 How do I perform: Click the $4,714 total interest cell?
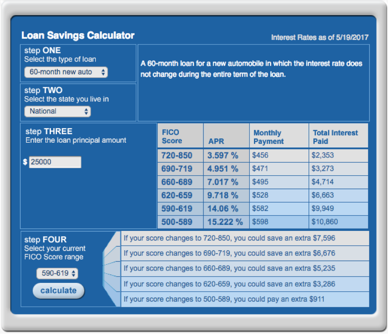pyautogui.click(x=338, y=182)
